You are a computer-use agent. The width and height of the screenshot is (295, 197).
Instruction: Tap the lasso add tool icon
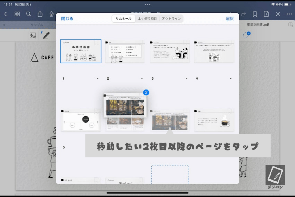pos(247,34)
